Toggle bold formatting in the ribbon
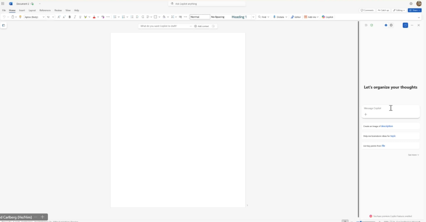 tap(69, 17)
